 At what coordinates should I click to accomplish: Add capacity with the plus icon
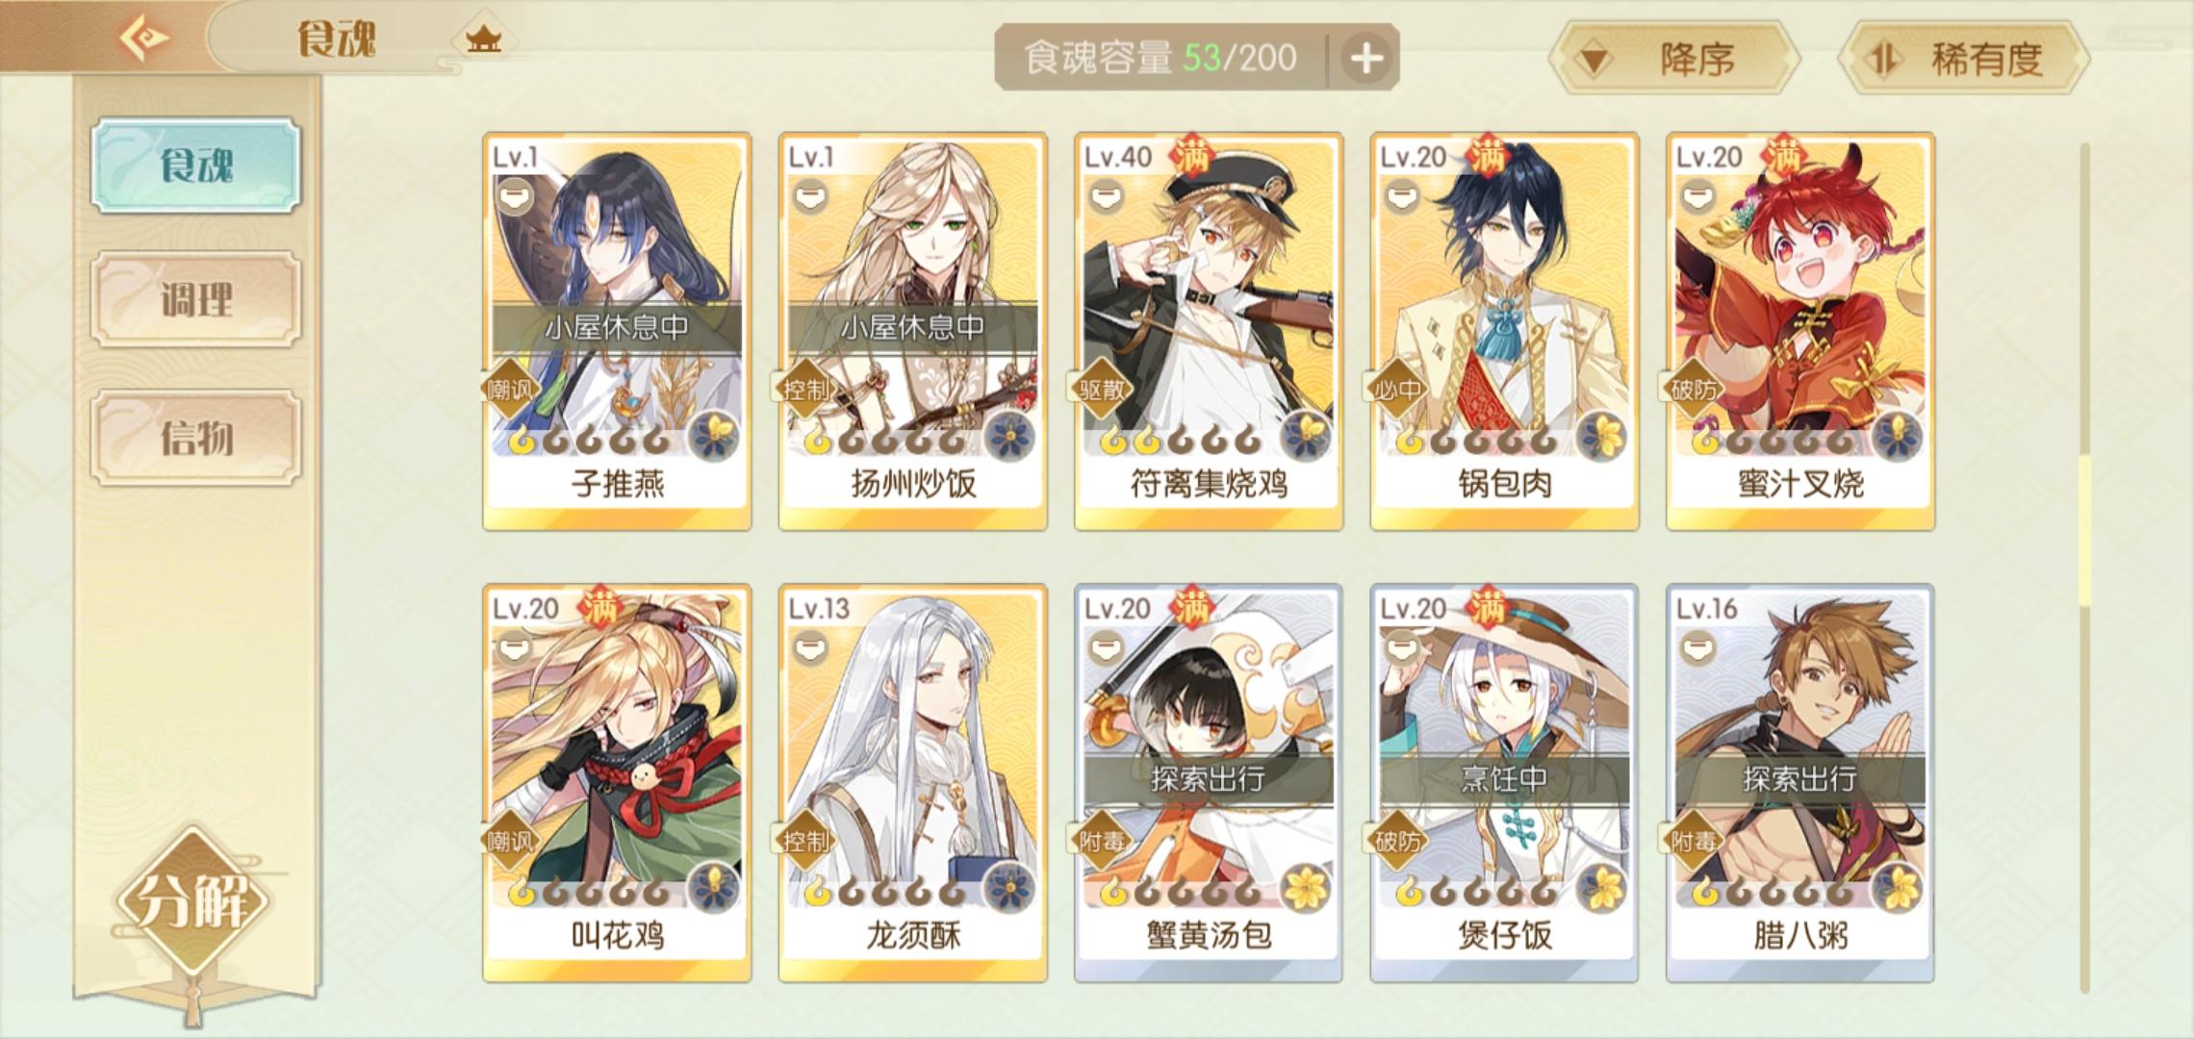(x=1366, y=58)
